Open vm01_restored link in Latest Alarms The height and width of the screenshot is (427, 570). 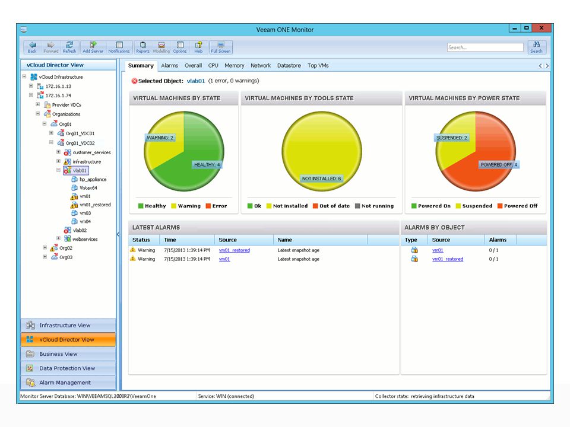point(235,250)
